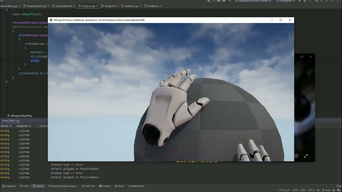Click the last 'Grabbed type == Actor' line
This screenshot has height=192, width=342.
tap(67, 173)
